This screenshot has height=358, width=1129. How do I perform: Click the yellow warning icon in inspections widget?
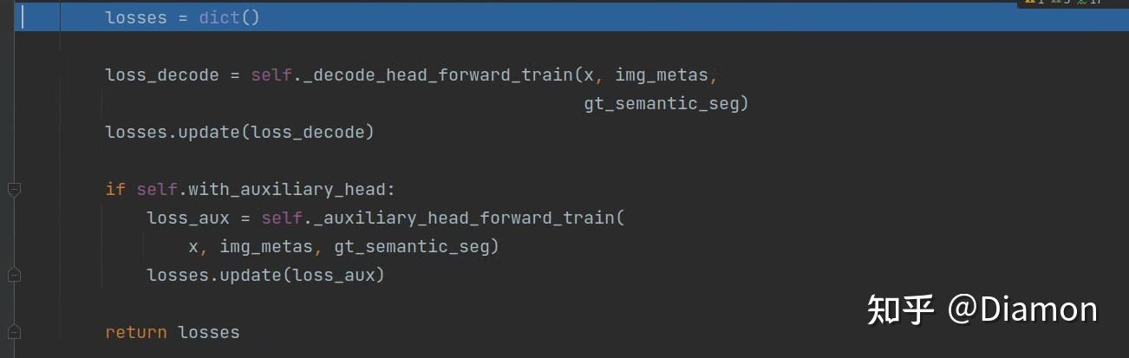(x=1028, y=2)
